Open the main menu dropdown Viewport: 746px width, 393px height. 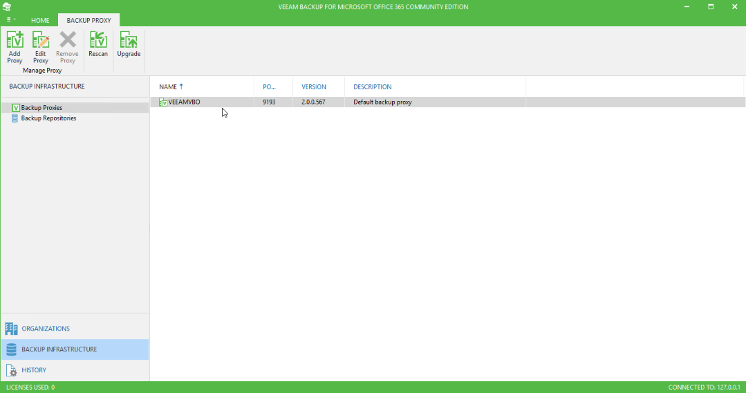click(x=11, y=20)
